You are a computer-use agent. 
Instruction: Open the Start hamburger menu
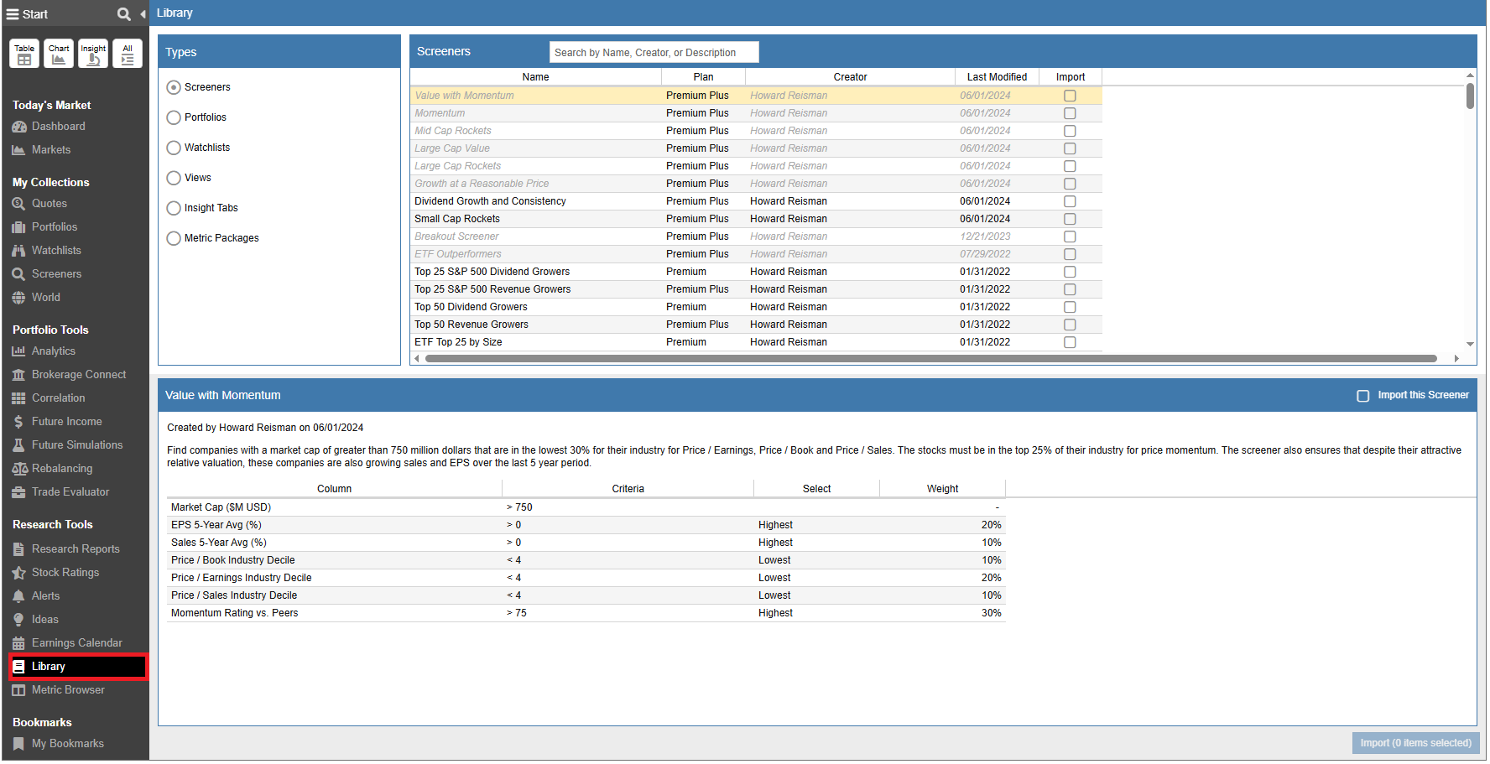[x=13, y=14]
